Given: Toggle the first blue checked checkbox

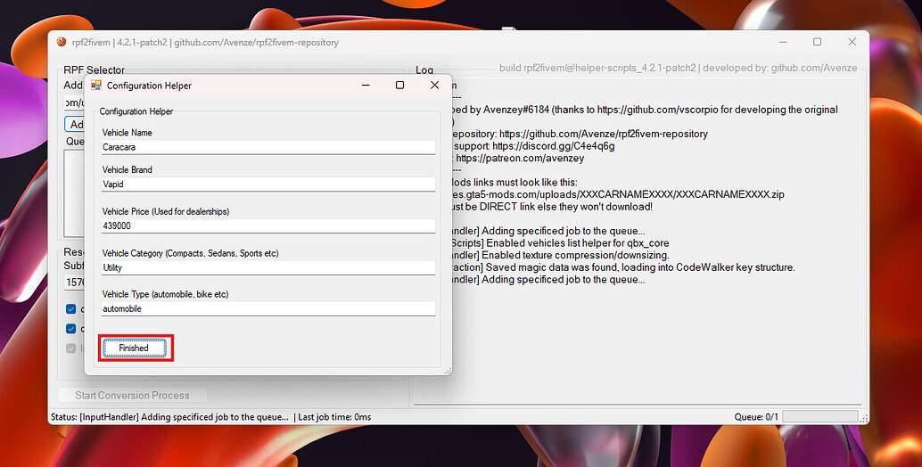Looking at the screenshot, I should (x=71, y=309).
